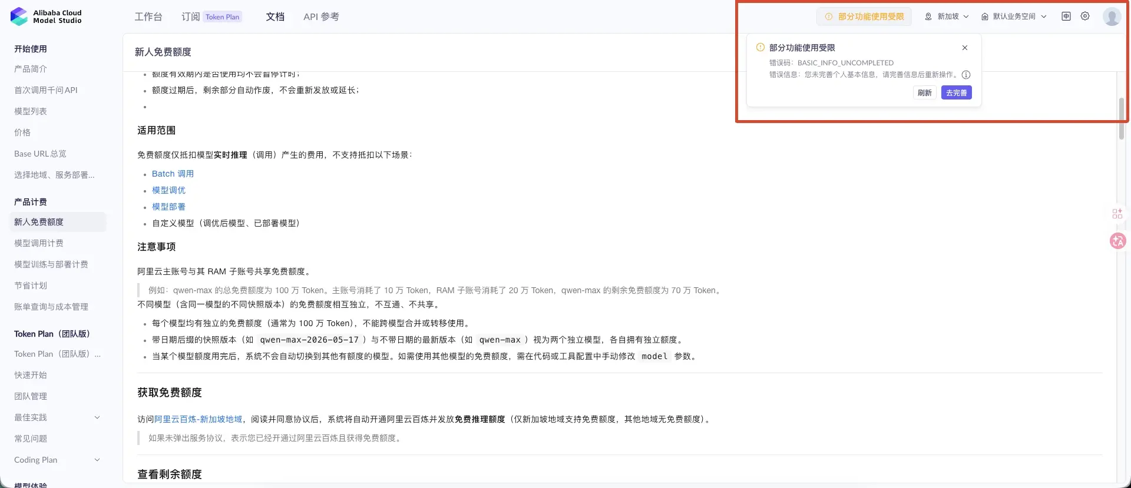
Task: Open the user avatar menu
Action: (x=1112, y=16)
